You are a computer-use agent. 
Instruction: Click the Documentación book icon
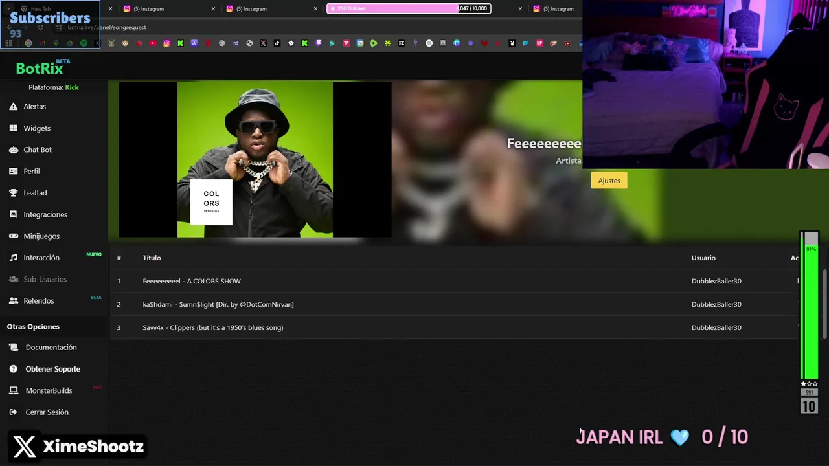click(13, 348)
